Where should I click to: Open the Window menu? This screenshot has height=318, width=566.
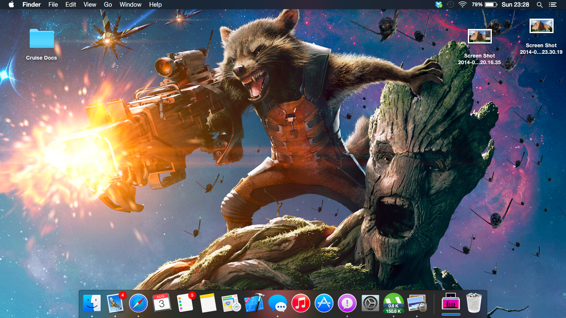click(131, 5)
